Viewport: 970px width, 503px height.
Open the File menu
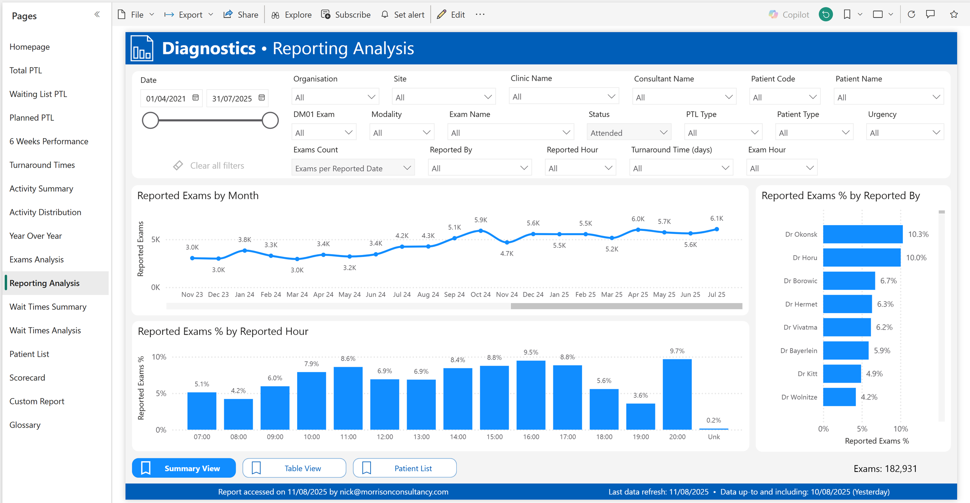137,15
